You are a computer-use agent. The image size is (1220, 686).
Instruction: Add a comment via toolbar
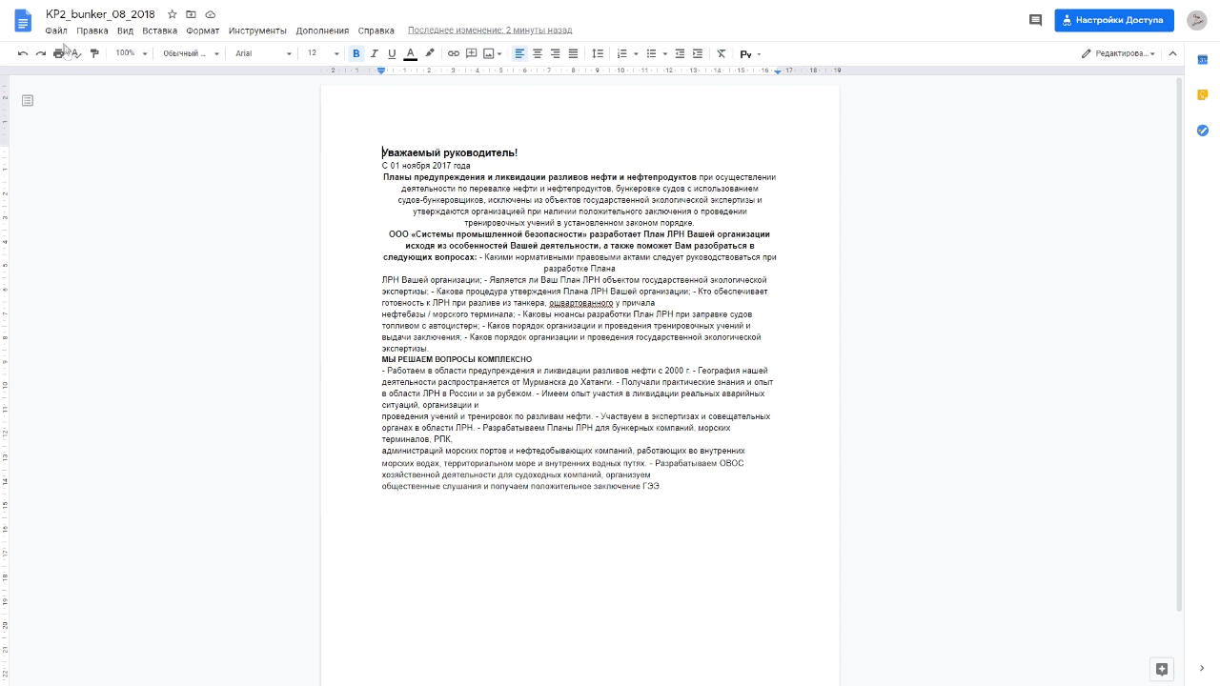tap(472, 53)
